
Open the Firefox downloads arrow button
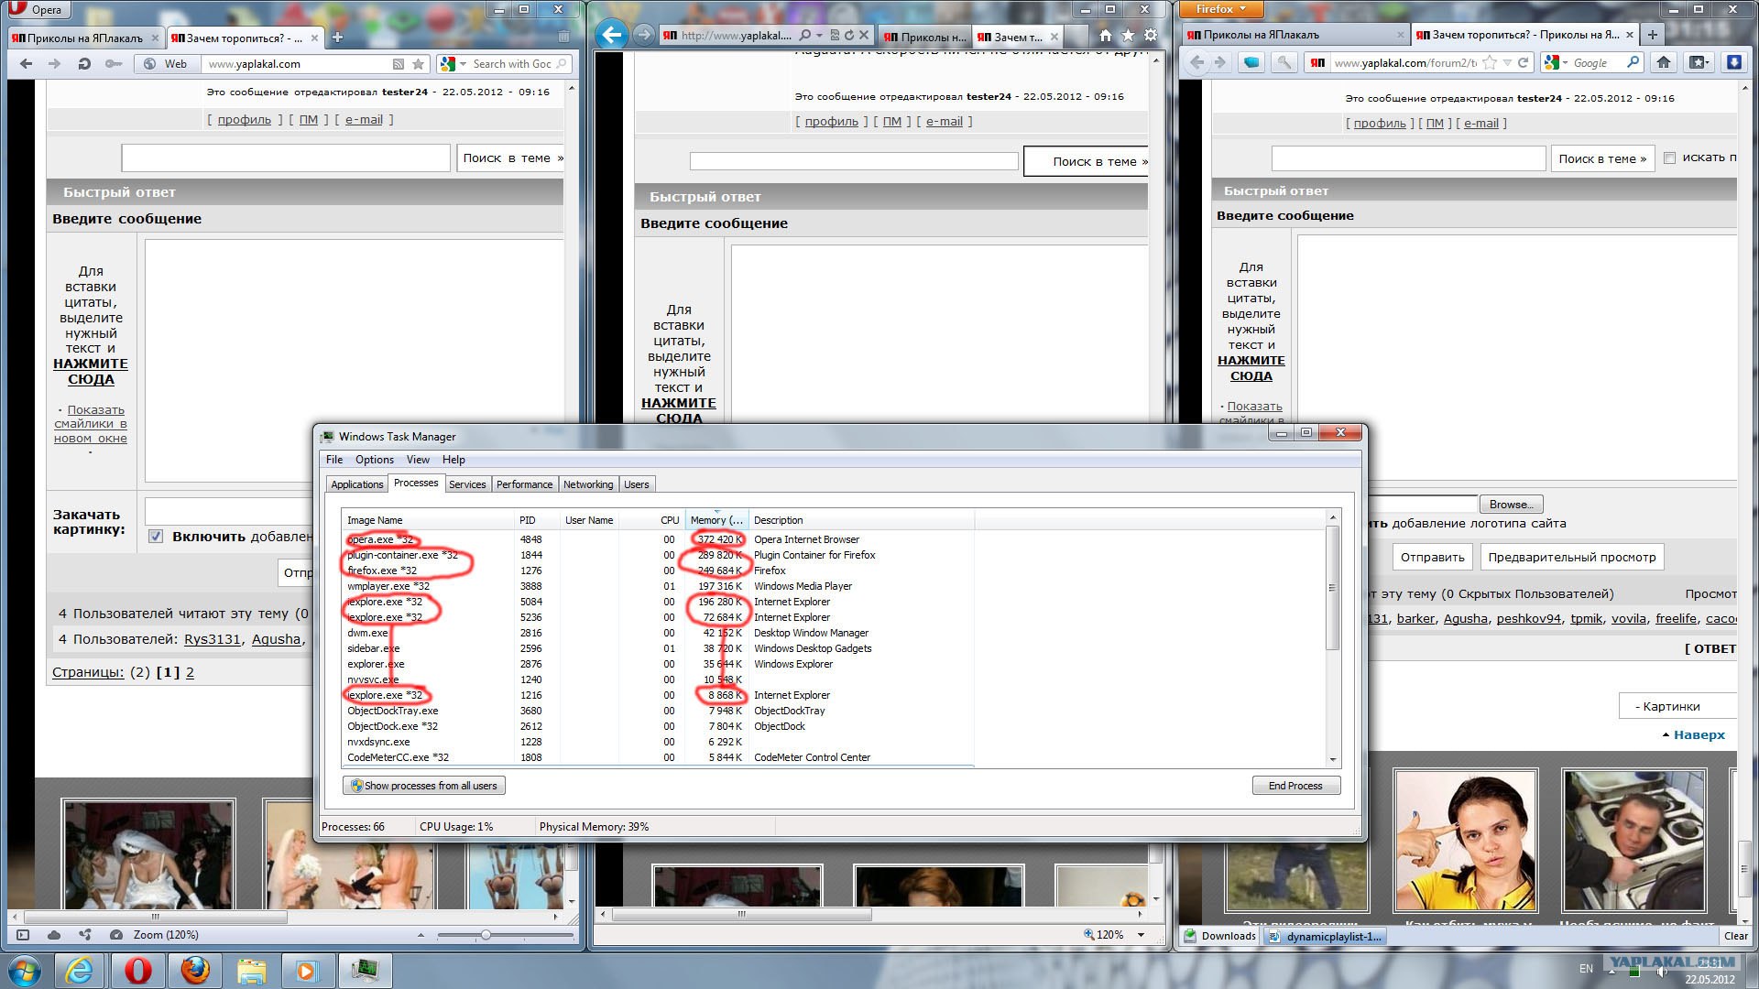1733,62
